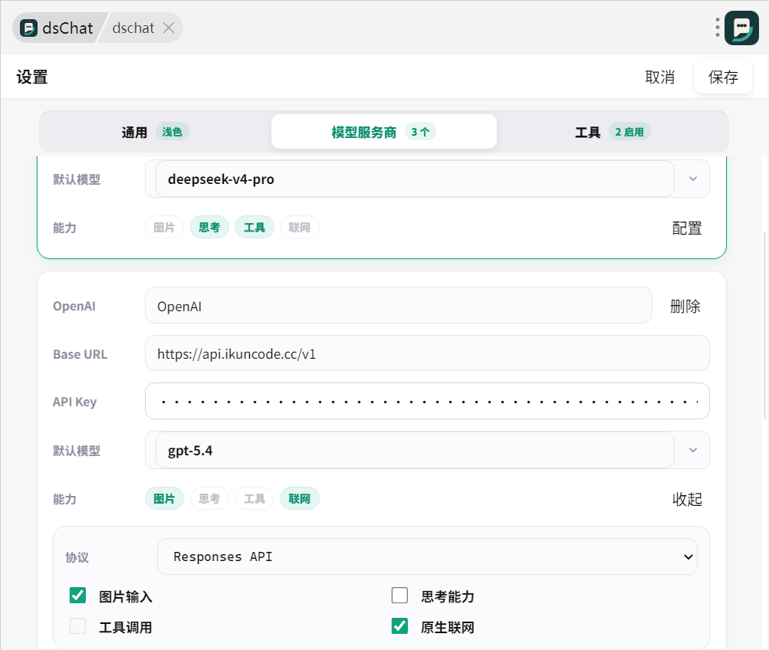Click the API Key label

(74, 402)
